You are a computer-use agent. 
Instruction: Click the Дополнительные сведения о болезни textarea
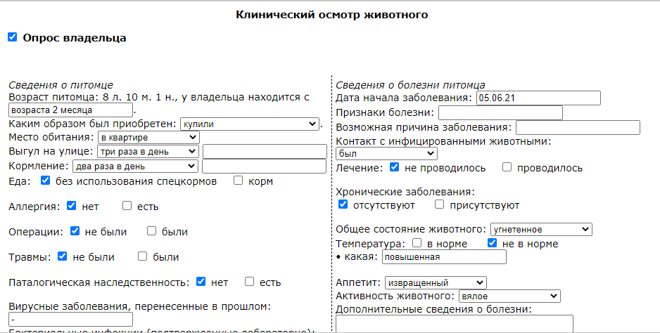tap(455, 323)
